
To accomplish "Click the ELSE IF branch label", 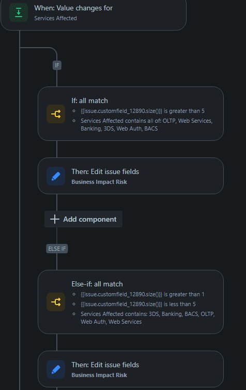I will point(57,249).
